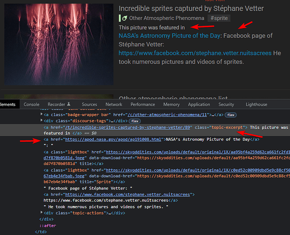
Task: Expand the discourse-tags div node
Action: click(x=41, y=120)
